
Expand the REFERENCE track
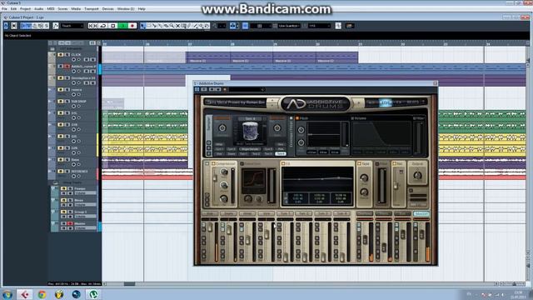pos(50,172)
